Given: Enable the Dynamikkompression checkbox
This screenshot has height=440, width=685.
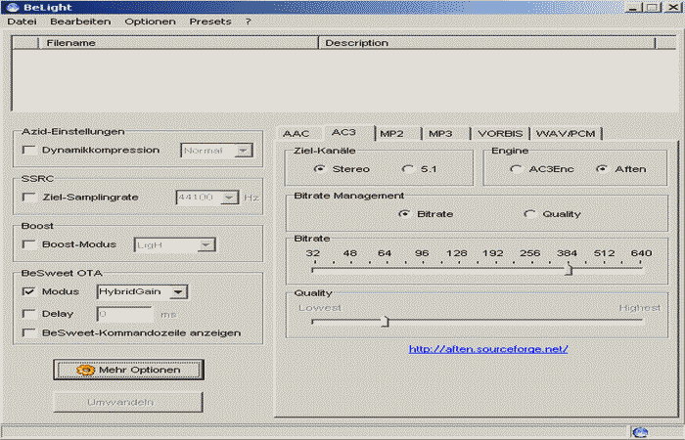Looking at the screenshot, I should [x=29, y=151].
